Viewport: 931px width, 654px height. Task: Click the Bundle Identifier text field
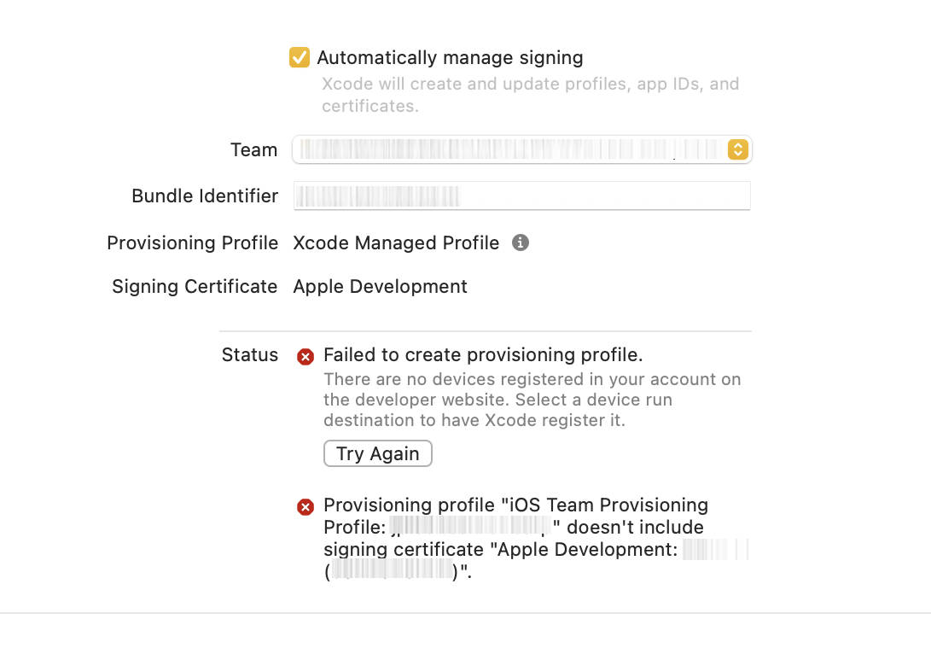pyautogui.click(x=522, y=196)
